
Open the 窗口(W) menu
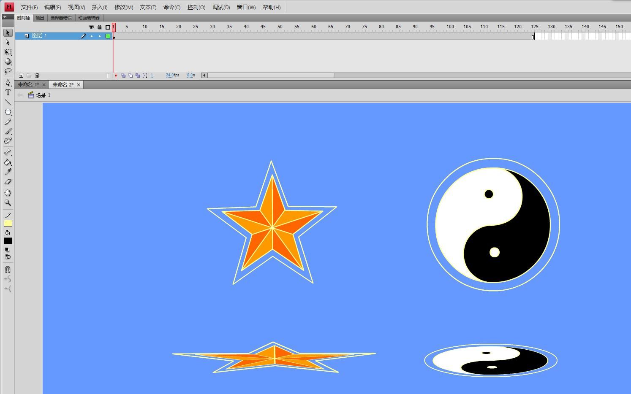click(246, 7)
